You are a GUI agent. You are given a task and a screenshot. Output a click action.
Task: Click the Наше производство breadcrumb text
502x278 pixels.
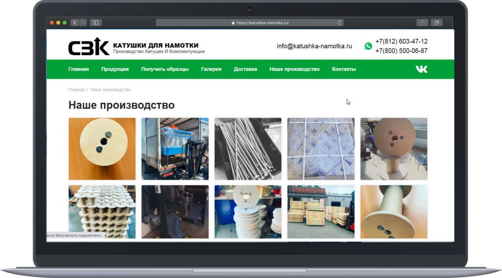(x=110, y=90)
